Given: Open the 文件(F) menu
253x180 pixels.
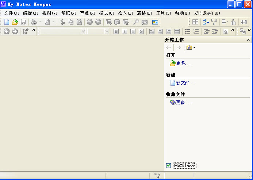Looking at the screenshot, I should pos(11,13).
